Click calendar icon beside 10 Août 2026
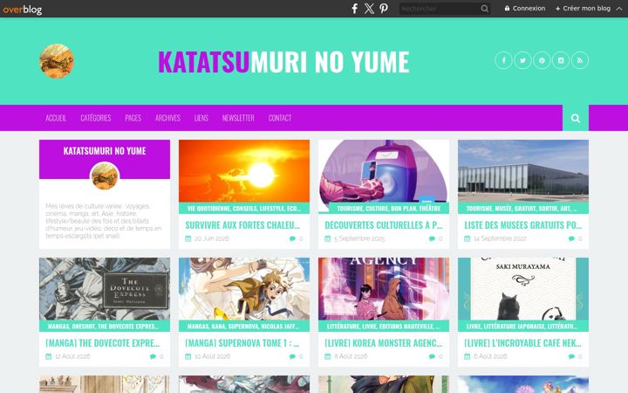 (188, 356)
